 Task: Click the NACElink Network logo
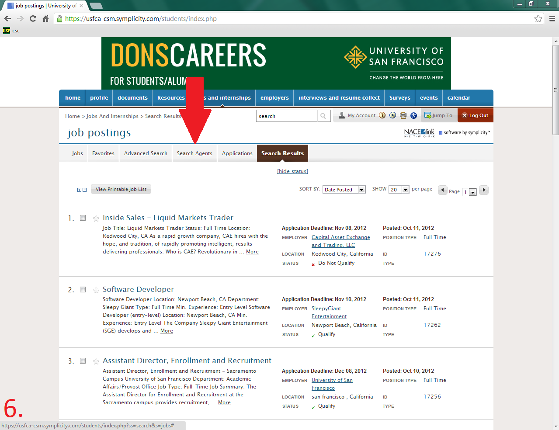pyautogui.click(x=419, y=133)
